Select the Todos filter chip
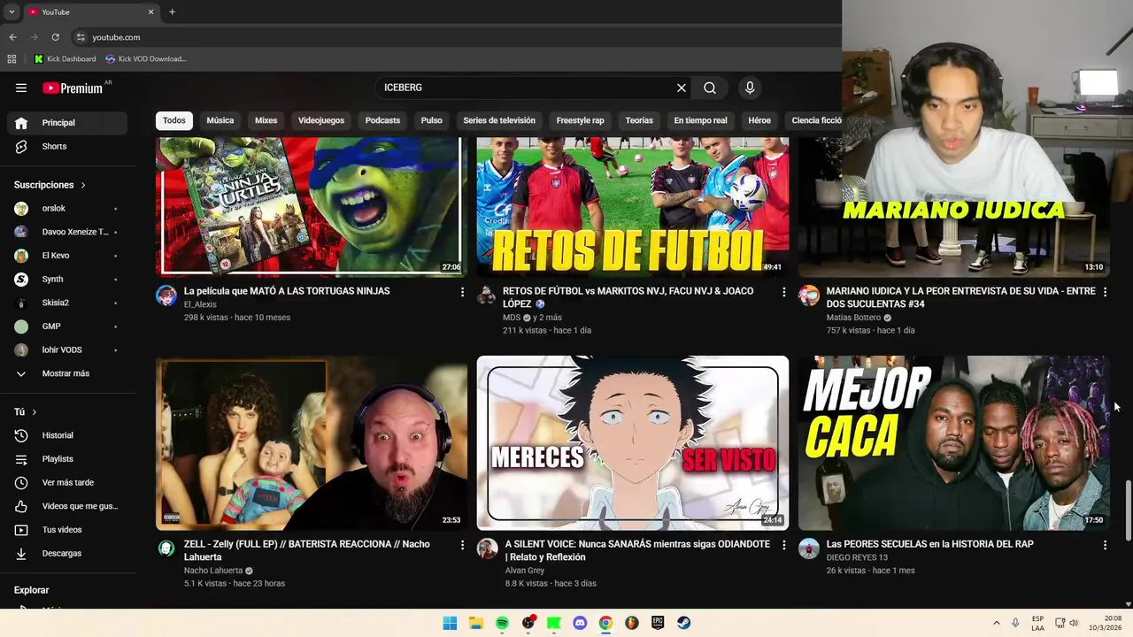This screenshot has width=1133, height=637. pyautogui.click(x=174, y=120)
